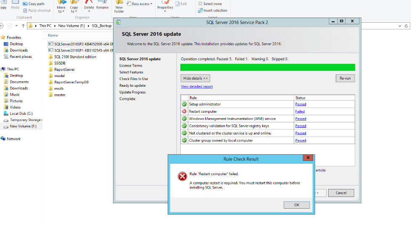
Task: Select Select Features step in setup sidebar
Action: click(131, 72)
